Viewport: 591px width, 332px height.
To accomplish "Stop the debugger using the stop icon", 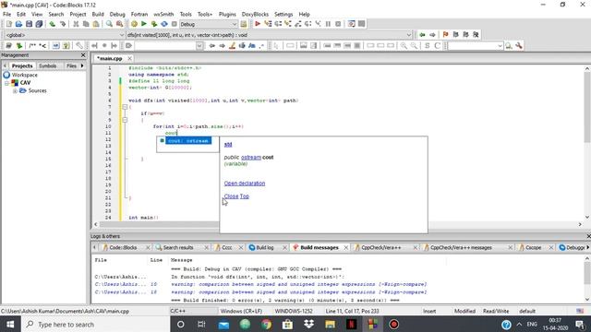I will point(338,24).
